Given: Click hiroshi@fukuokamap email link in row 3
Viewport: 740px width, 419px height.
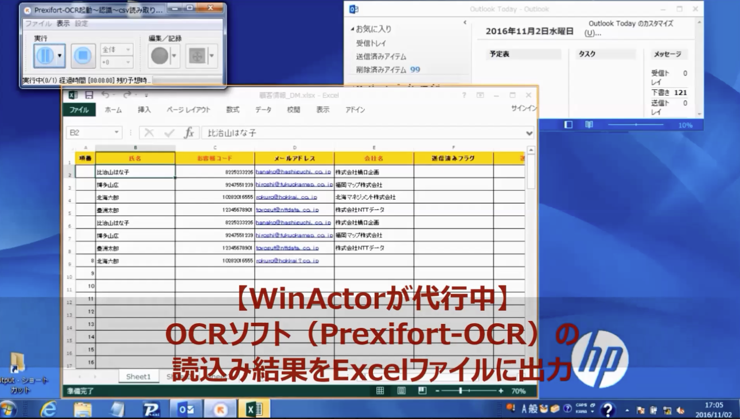Looking at the screenshot, I should point(294,185).
